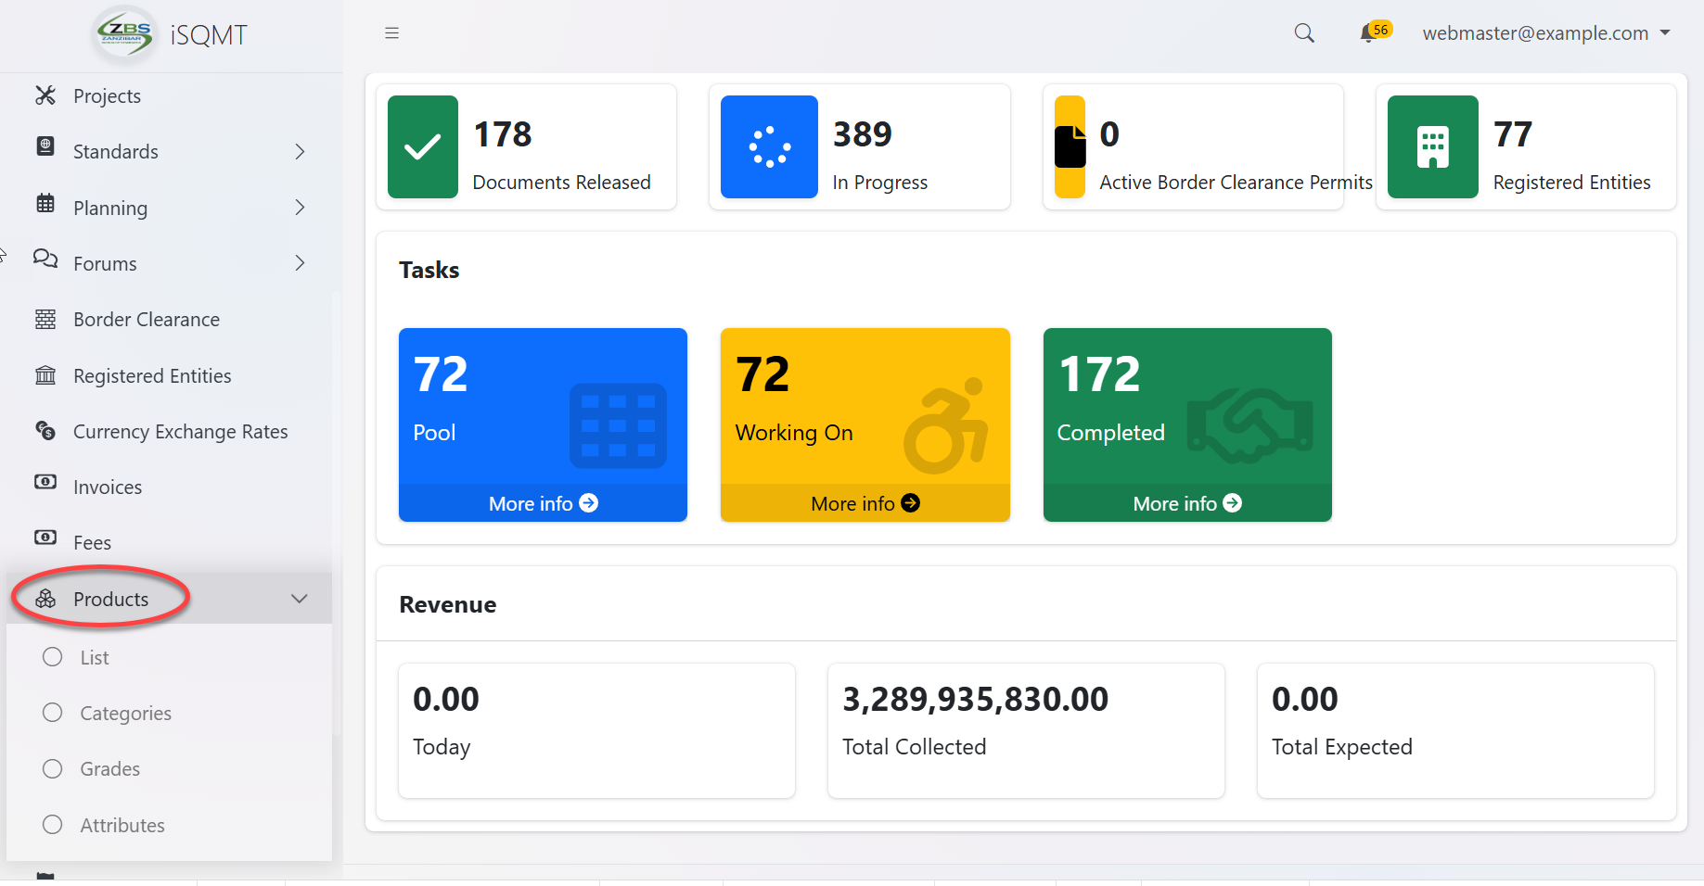Click the iSQMT ZBS logo
Viewport: 1704px width, 886px height.
(x=124, y=34)
